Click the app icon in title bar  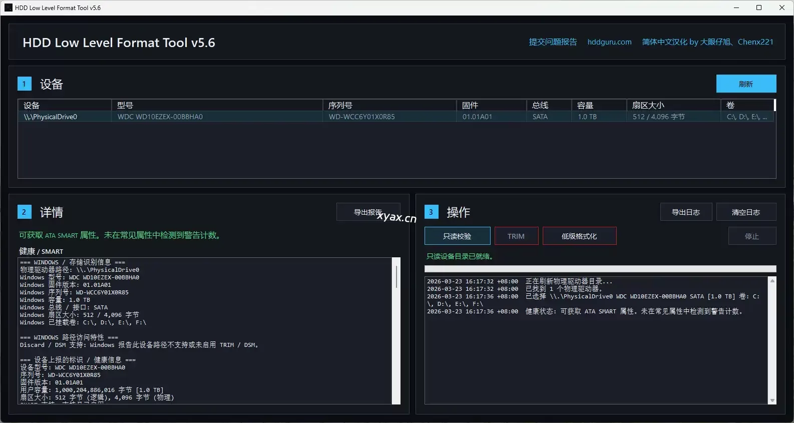[x=9, y=8]
